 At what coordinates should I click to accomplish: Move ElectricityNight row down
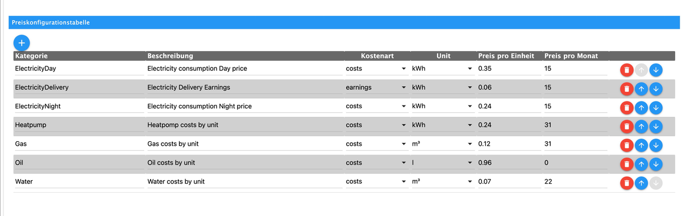(x=656, y=108)
